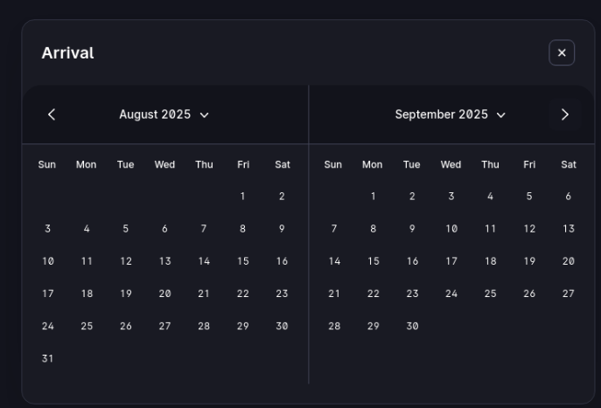Open the August 2025 month dropdown

(164, 114)
